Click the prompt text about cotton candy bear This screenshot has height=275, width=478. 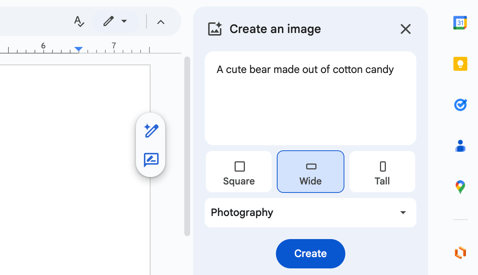point(305,69)
